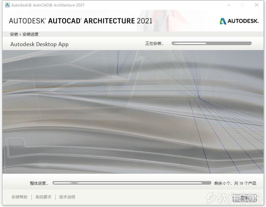Click the 剩余 0 个, 共 19 个产品 text
The height and width of the screenshot is (207, 266).
(x=235, y=183)
